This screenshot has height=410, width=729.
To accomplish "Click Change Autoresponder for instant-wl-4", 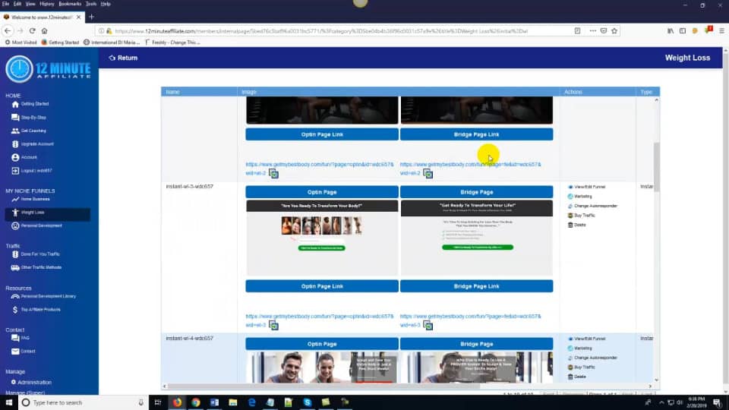I will coord(592,358).
